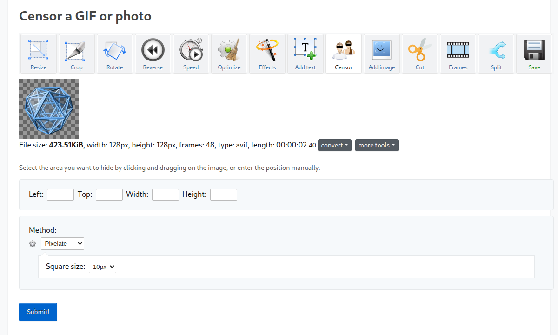
Task: Click the Save floppy disk icon
Action: (534, 50)
